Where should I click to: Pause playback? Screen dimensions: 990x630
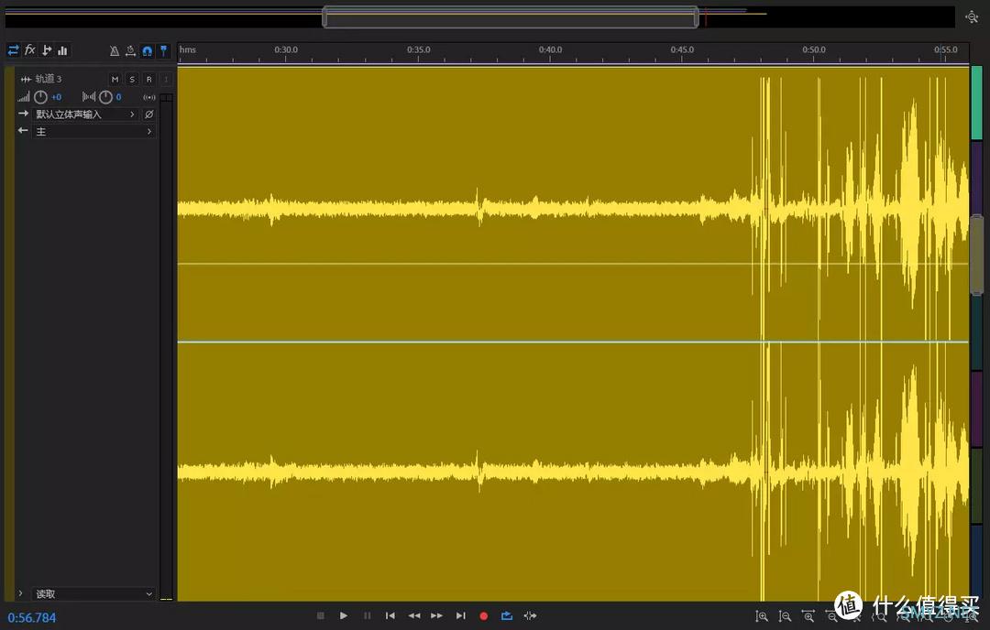[367, 615]
